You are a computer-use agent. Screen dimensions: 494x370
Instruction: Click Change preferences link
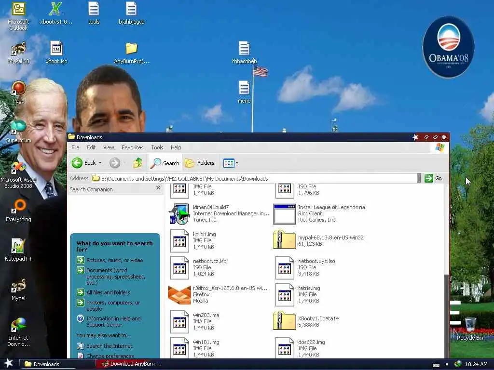point(106,356)
